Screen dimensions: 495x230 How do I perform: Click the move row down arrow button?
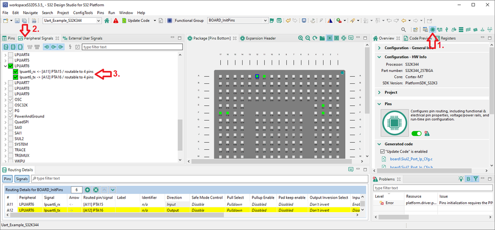113,190
